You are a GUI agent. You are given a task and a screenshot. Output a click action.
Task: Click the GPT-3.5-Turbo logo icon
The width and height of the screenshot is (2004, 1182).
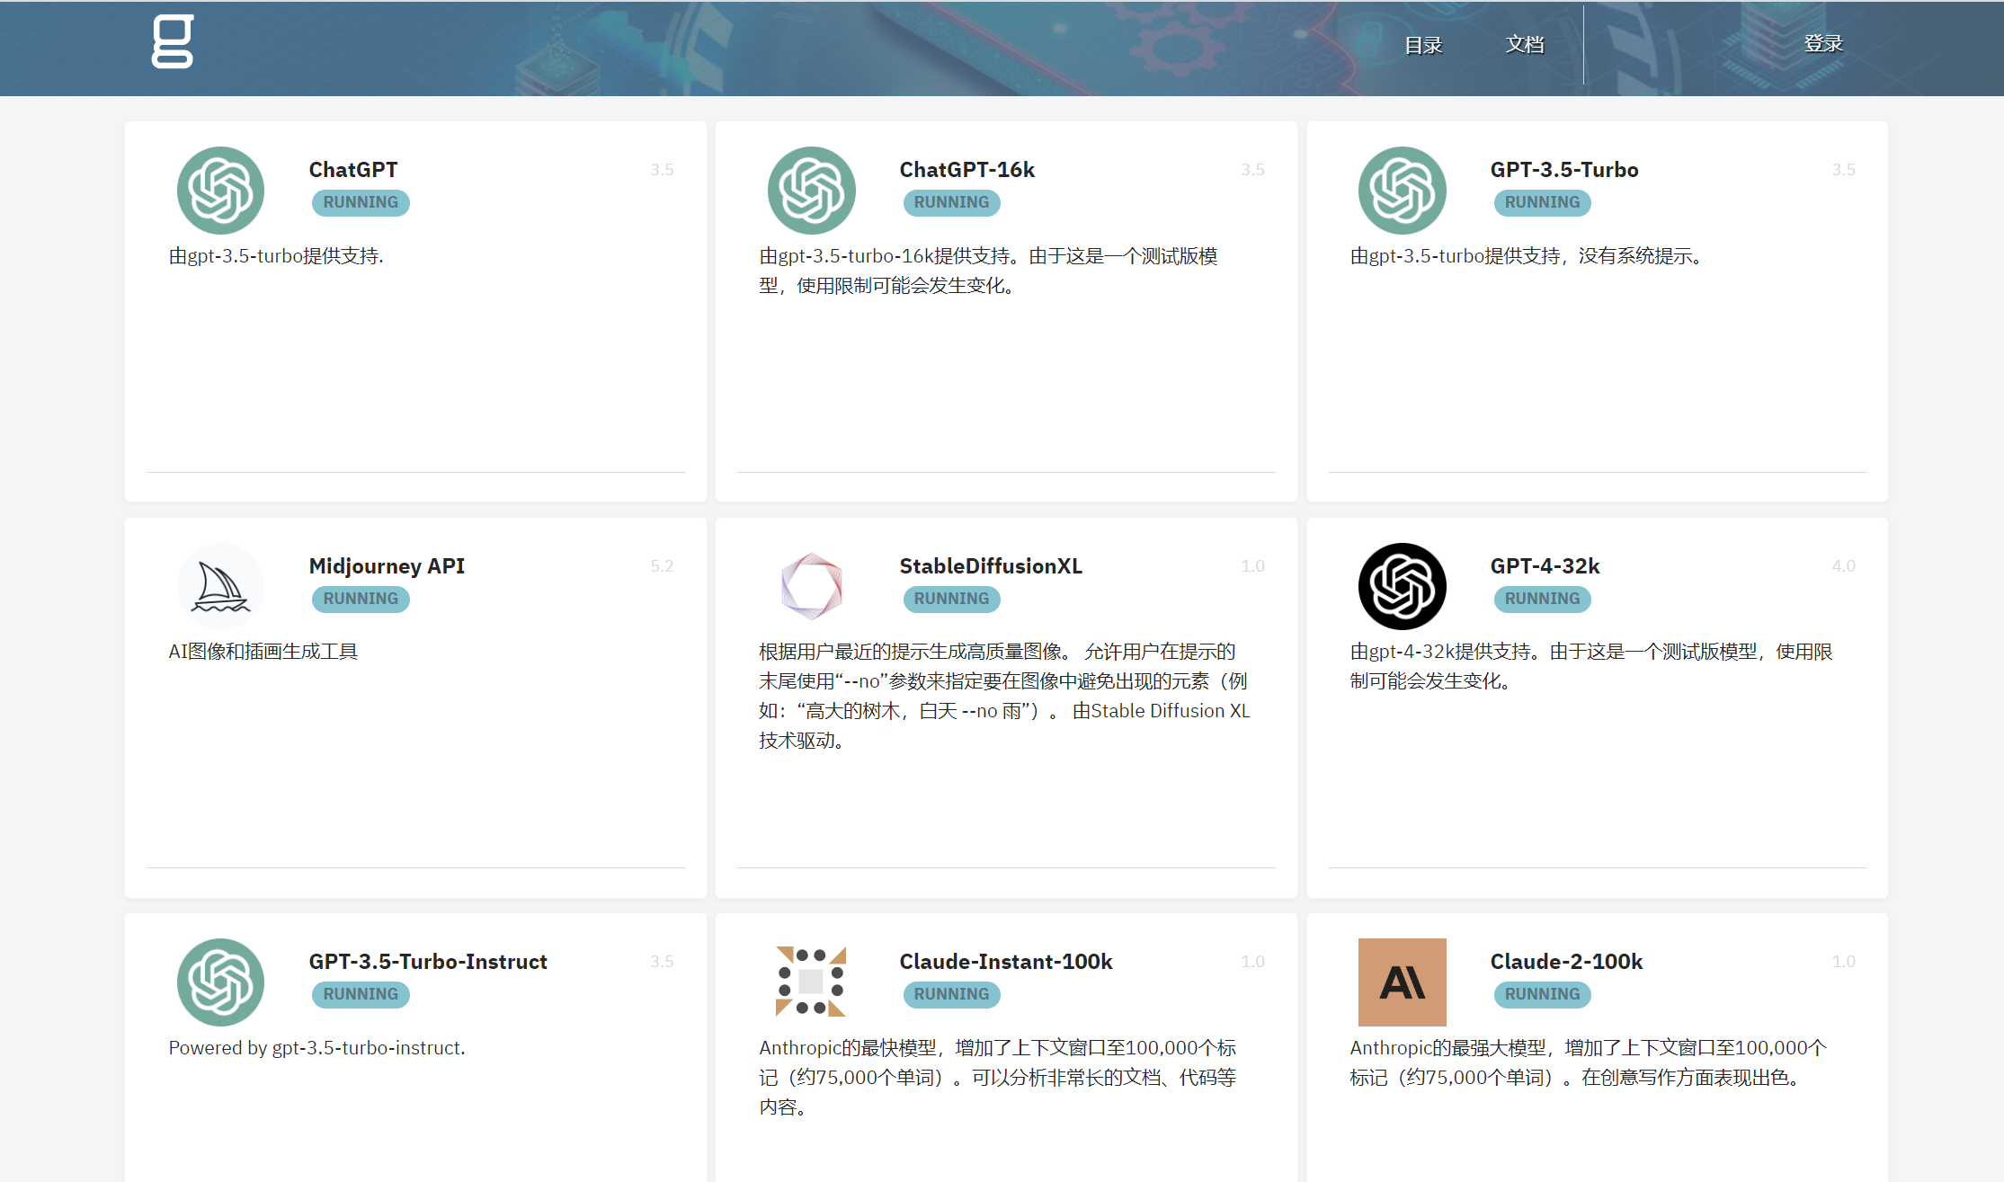pos(1402,191)
